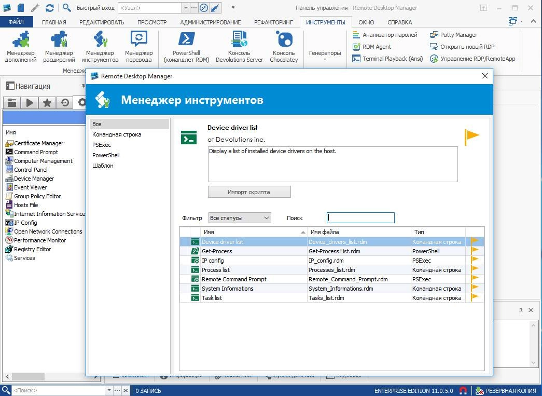The image size is (542, 396).
Task: Open the bottom search box dropdown arrow
Action: pyautogui.click(x=109, y=390)
